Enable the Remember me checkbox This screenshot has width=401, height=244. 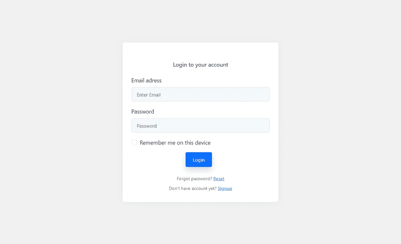134,143
